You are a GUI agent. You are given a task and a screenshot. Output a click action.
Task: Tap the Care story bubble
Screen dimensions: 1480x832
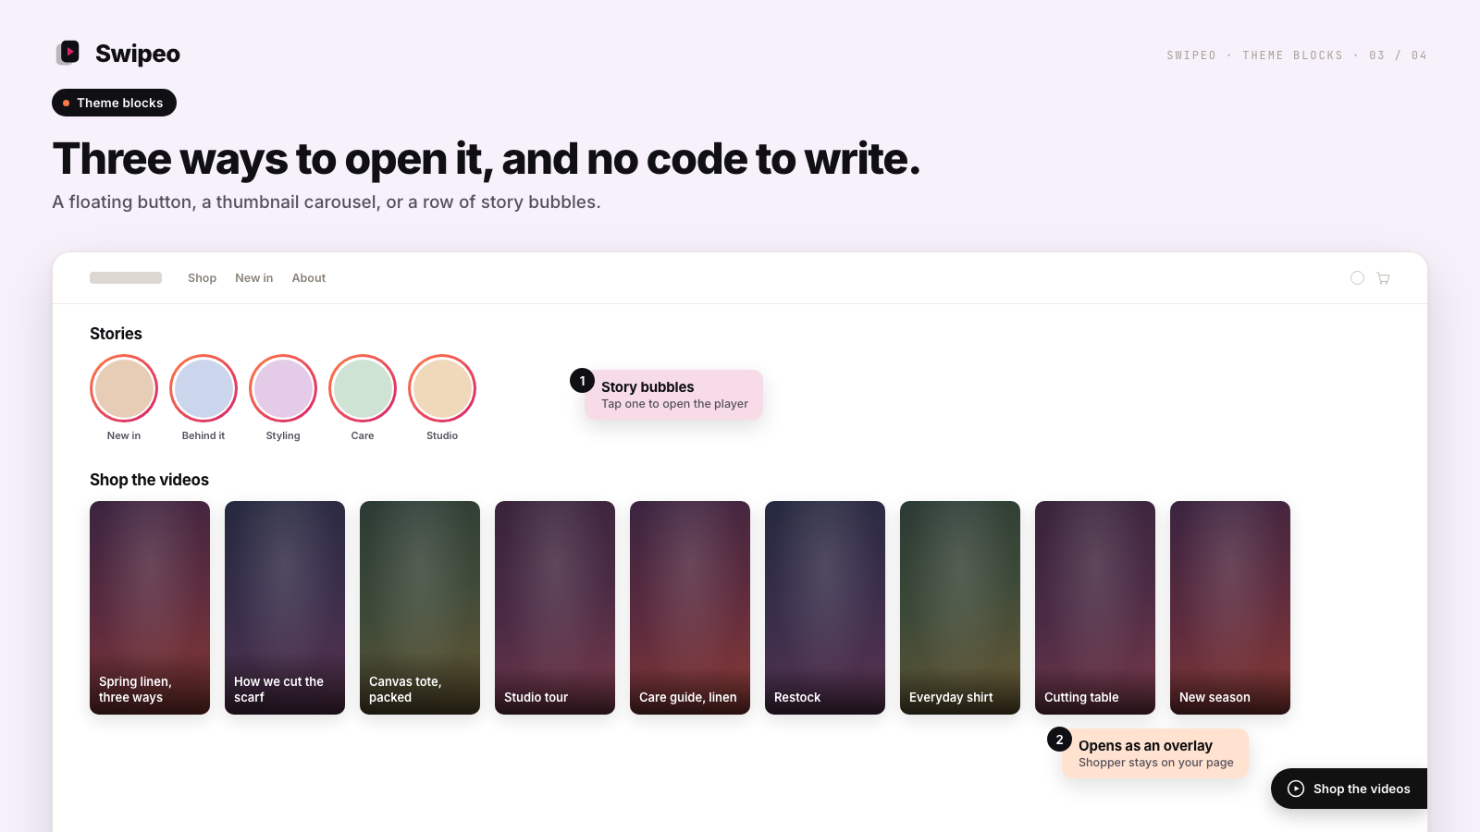(x=363, y=388)
